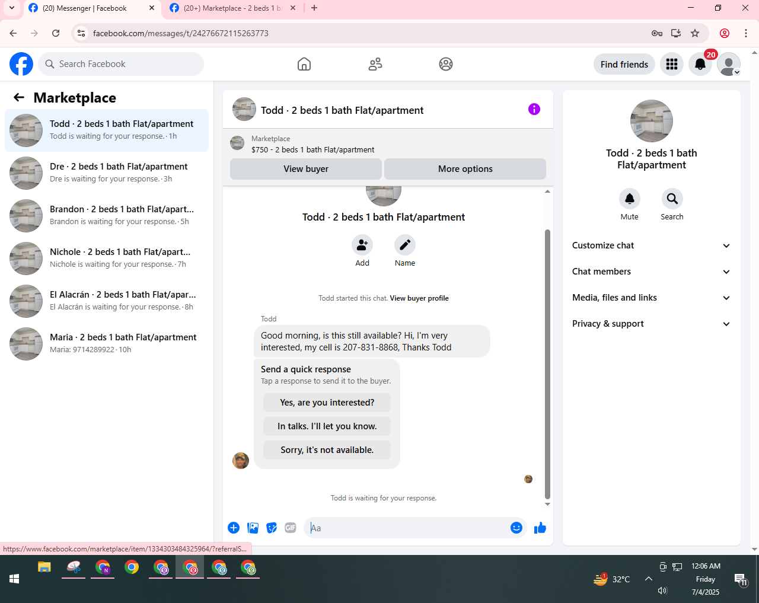Open the Groups icon in top navigation

446,64
